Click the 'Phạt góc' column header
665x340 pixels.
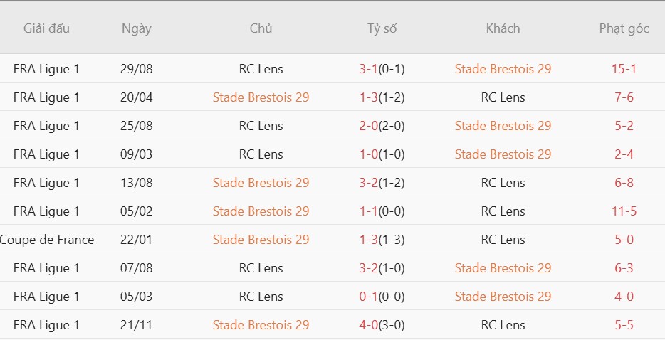tap(624, 28)
